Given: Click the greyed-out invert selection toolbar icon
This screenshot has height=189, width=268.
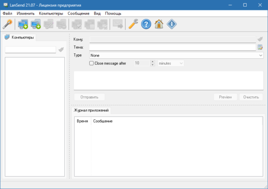Looking at the screenshot, I should [x=102, y=24].
